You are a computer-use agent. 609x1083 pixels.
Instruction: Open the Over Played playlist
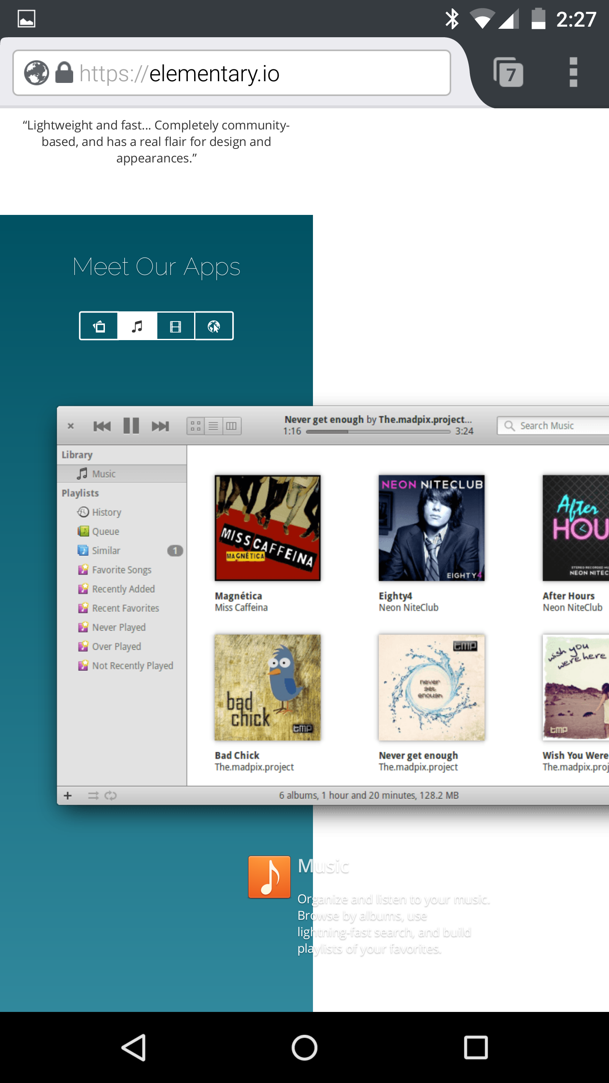[x=122, y=646]
